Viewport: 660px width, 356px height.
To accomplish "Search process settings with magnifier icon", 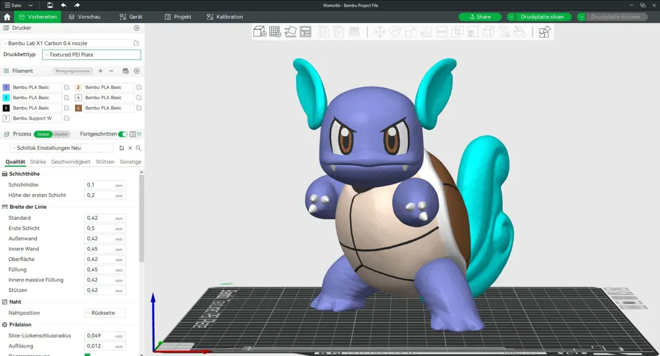I will tap(139, 148).
